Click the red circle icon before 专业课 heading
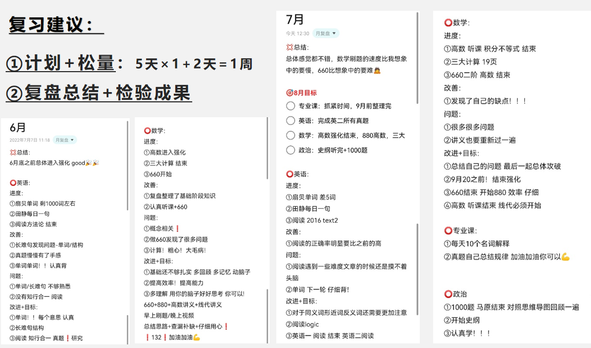The width and height of the screenshot is (591, 348). 448,231
